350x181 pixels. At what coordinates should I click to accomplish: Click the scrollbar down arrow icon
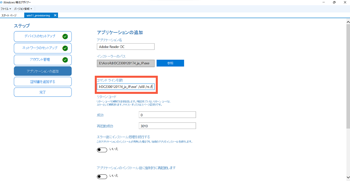click(347, 177)
